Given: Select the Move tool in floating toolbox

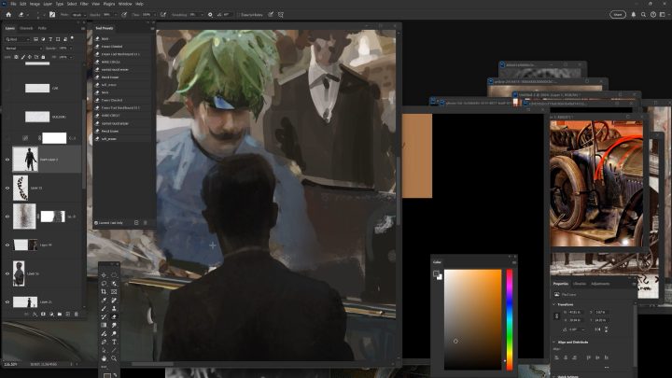Looking at the screenshot, I should tap(104, 275).
